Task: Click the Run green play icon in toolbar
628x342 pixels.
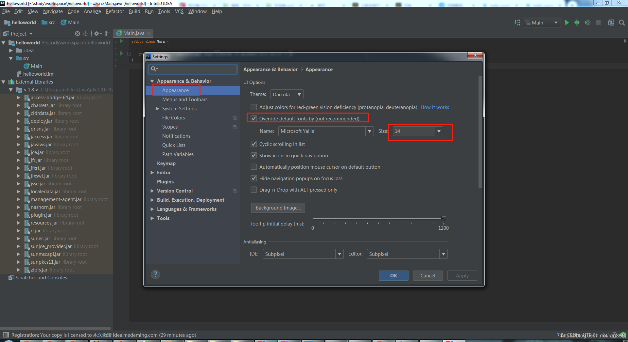Action: 567,23
